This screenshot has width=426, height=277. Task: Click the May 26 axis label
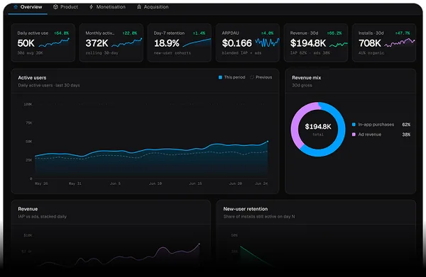pyautogui.click(x=41, y=183)
